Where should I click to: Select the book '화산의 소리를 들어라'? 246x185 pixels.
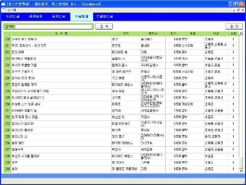point(61,156)
